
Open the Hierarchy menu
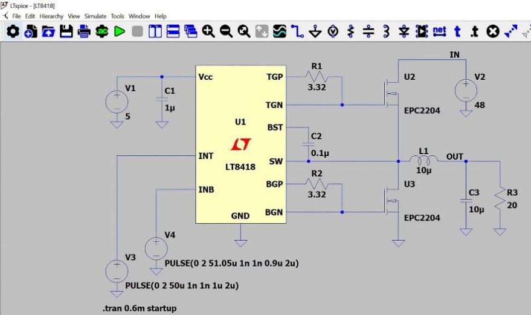click(x=52, y=16)
